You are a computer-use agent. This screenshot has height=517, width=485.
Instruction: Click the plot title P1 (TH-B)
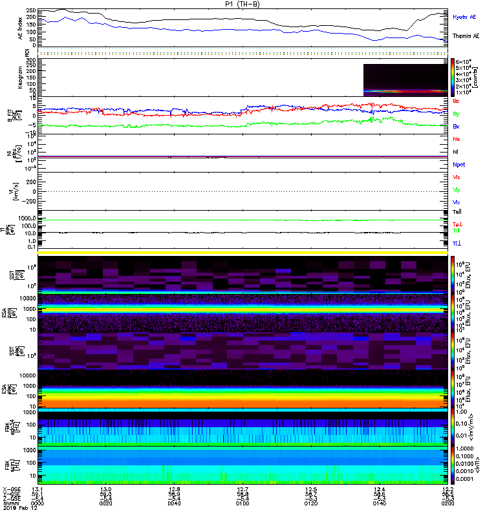(242, 4)
